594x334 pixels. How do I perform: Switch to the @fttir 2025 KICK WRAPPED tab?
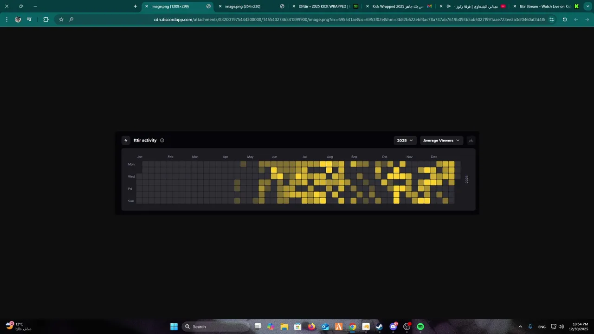[x=325, y=6]
